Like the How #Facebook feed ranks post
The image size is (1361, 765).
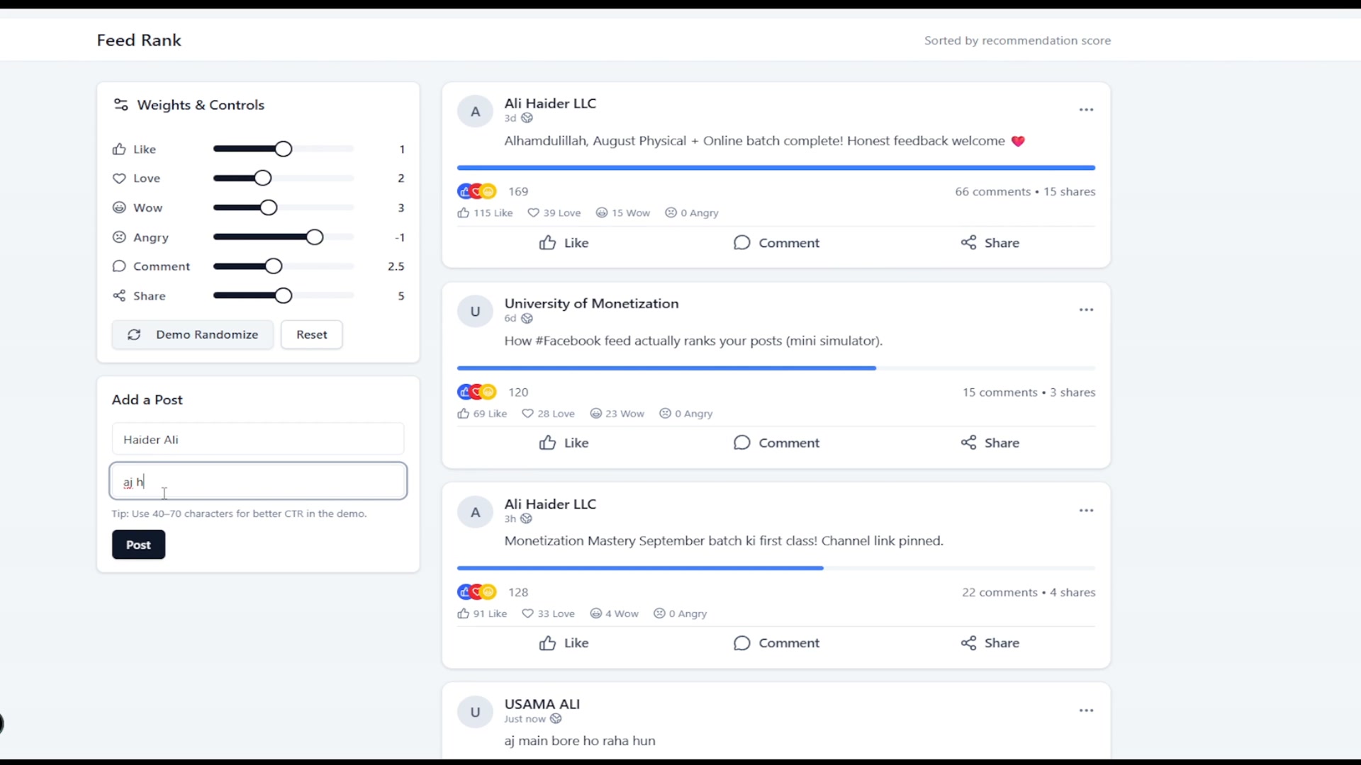click(x=564, y=443)
